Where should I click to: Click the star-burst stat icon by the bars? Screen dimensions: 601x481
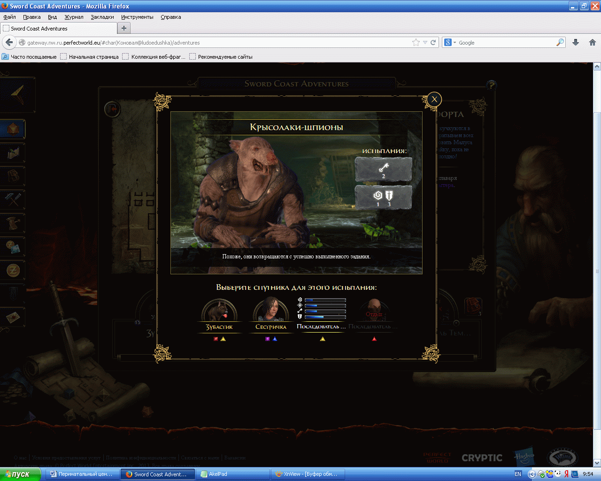300,305
